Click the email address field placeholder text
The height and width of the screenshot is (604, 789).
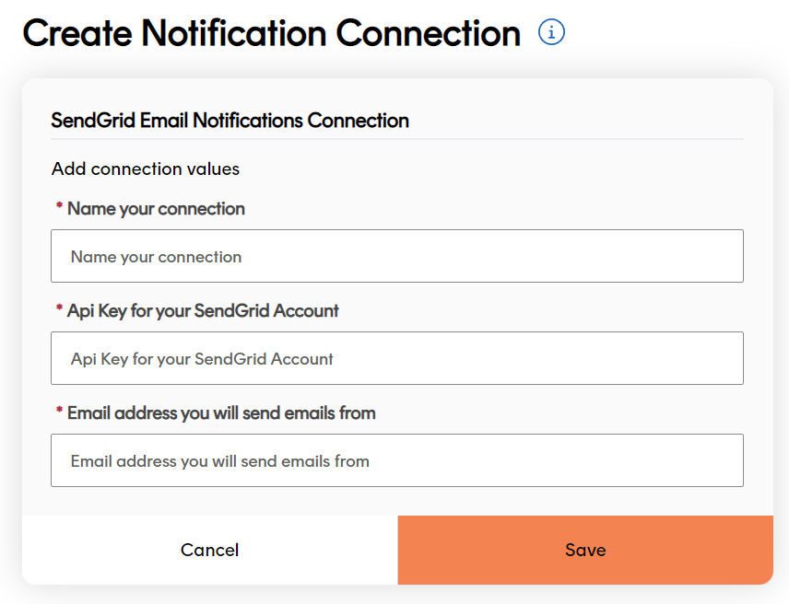(218, 460)
